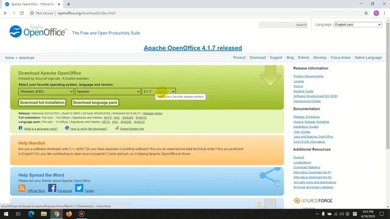Bookmark this page with star icon
The width and height of the screenshot is (390, 219).
pos(366,13)
